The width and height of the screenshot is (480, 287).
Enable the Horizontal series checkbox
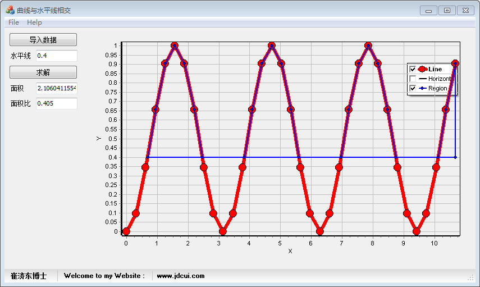(x=413, y=79)
